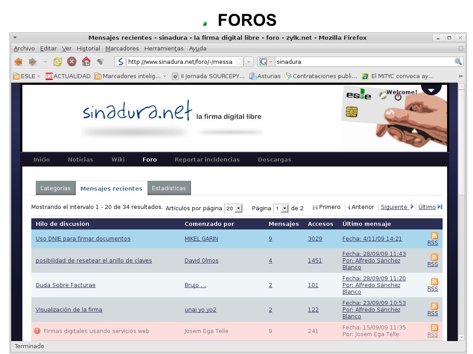Open Reportar incidencias in the navigation
Image resolution: width=473 pixels, height=354 pixels.
207,160
